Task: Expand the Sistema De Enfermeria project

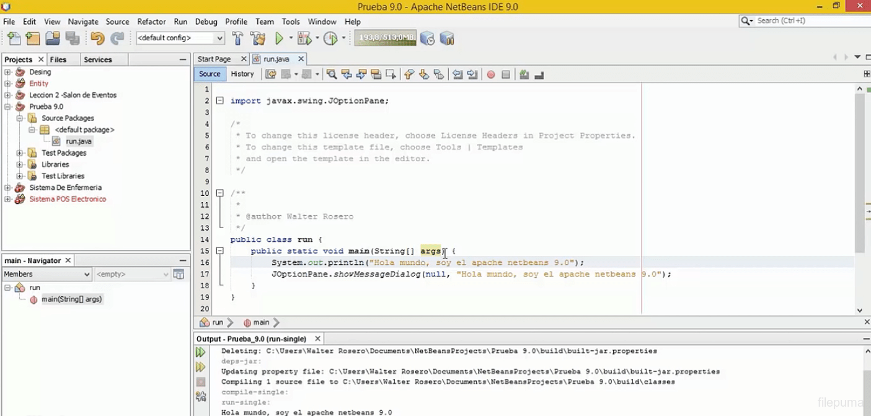Action: [x=7, y=187]
